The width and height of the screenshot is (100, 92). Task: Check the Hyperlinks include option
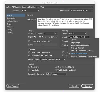(x=29, y=70)
